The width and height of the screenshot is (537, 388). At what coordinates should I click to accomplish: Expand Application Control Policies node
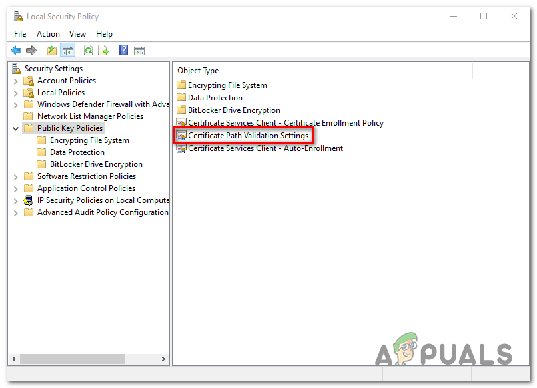(x=15, y=189)
